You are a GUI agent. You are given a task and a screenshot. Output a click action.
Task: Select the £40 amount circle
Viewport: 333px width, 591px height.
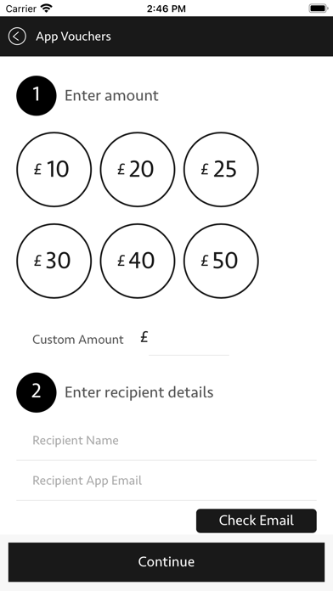138,261
